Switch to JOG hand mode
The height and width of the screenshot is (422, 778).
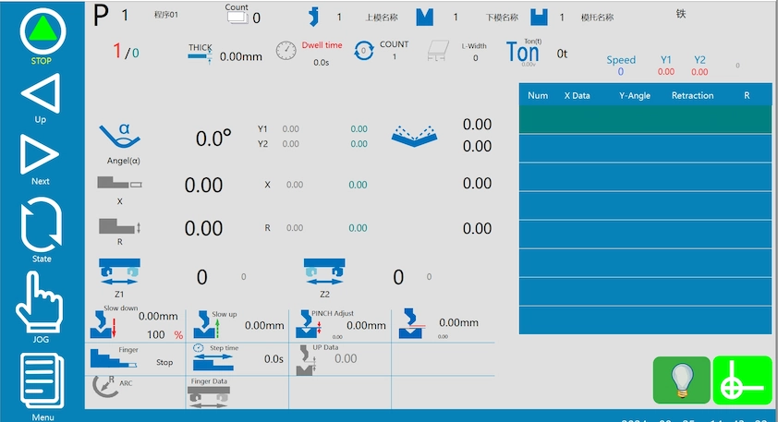click(40, 302)
